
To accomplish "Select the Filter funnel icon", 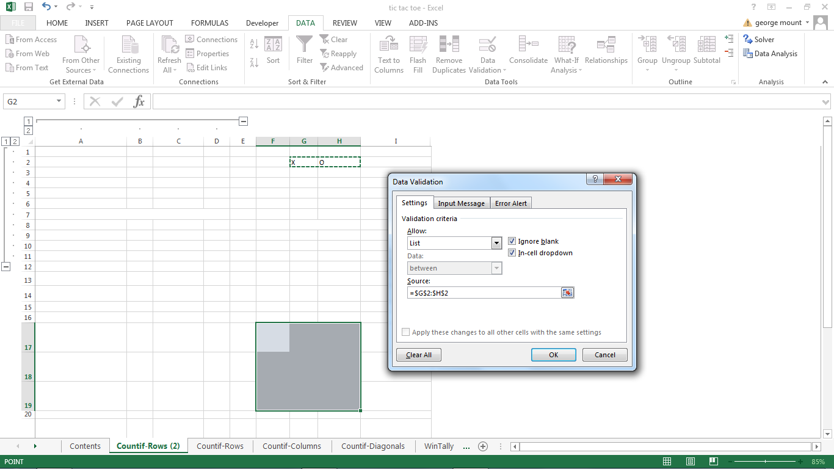I will [x=304, y=45].
